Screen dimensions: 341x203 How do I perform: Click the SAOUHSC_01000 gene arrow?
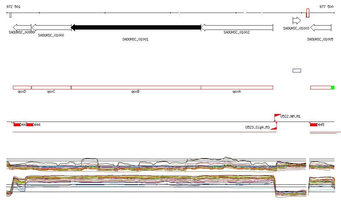[52, 28]
